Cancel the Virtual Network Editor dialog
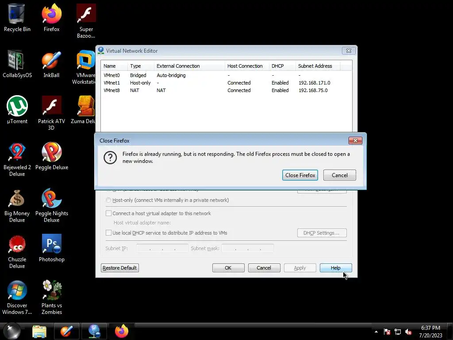Image resolution: width=453 pixels, height=340 pixels. pyautogui.click(x=264, y=268)
